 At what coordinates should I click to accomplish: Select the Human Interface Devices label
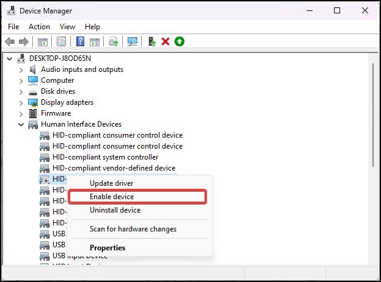(81, 124)
